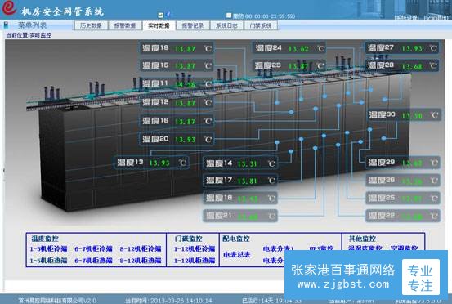Click the 温度19 sensor readout
Screen dimensions: 452x304
click(177, 48)
